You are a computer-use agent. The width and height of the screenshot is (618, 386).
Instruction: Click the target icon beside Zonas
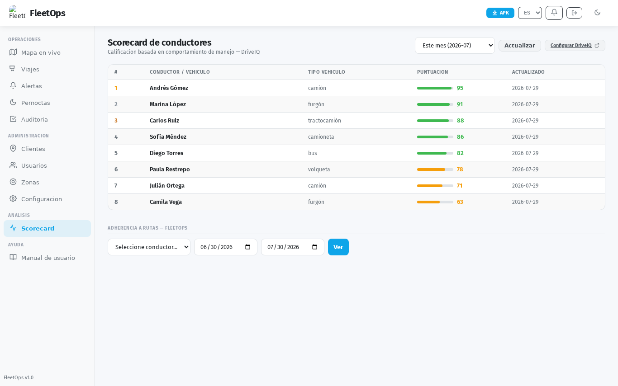coord(13,182)
